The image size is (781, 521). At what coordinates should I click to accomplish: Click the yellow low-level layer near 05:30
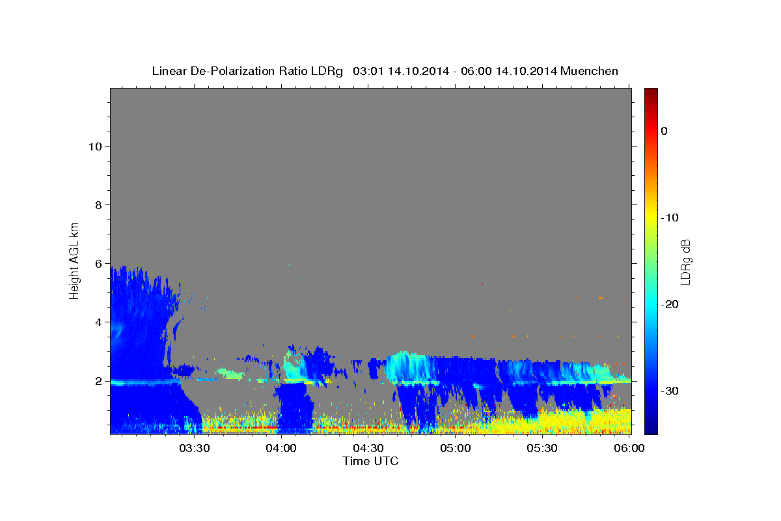click(553, 422)
